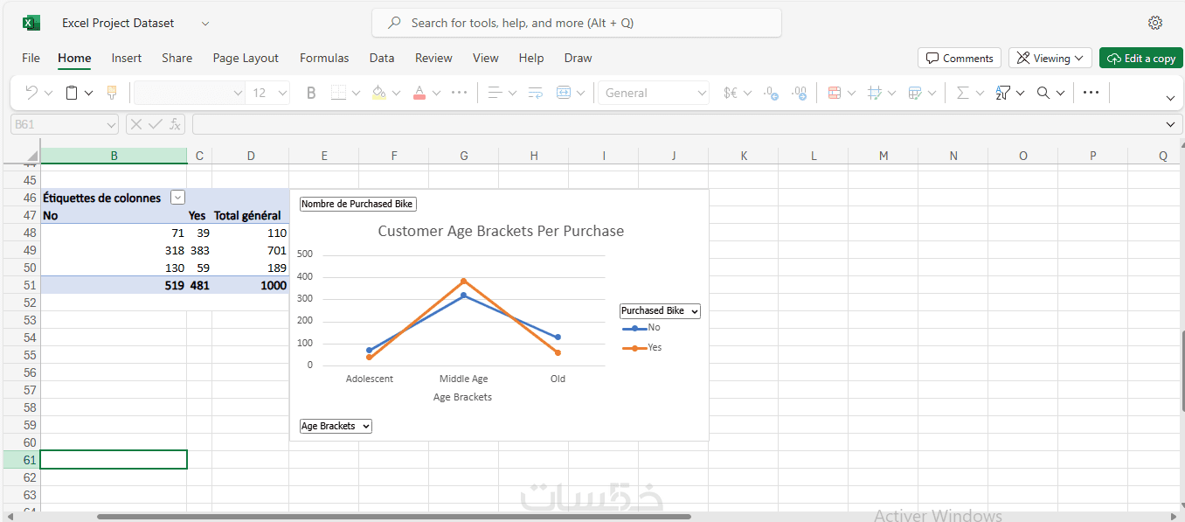Toggle the Age Brackets chart field button
1185x522 pixels.
(336, 426)
